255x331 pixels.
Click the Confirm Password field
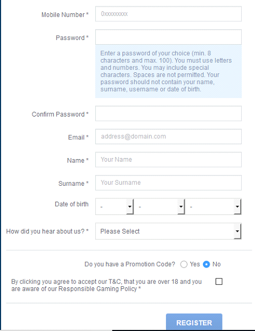click(x=168, y=113)
